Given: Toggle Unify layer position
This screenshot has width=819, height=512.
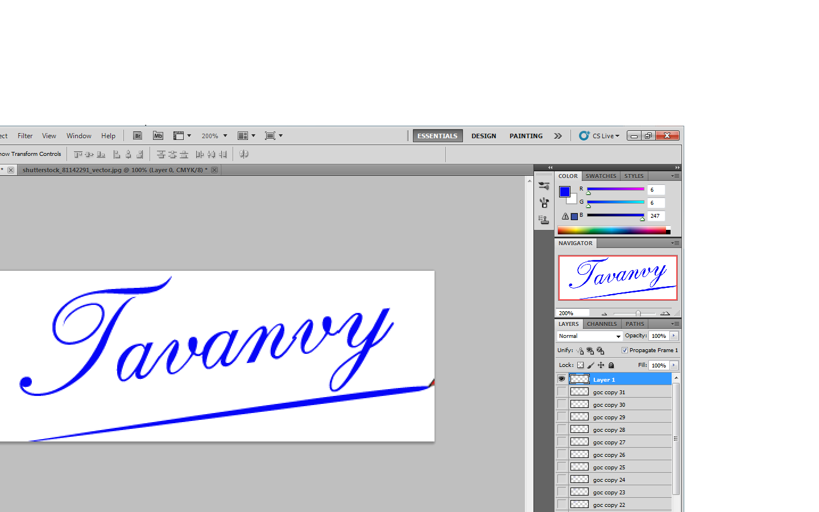Looking at the screenshot, I should (x=580, y=351).
